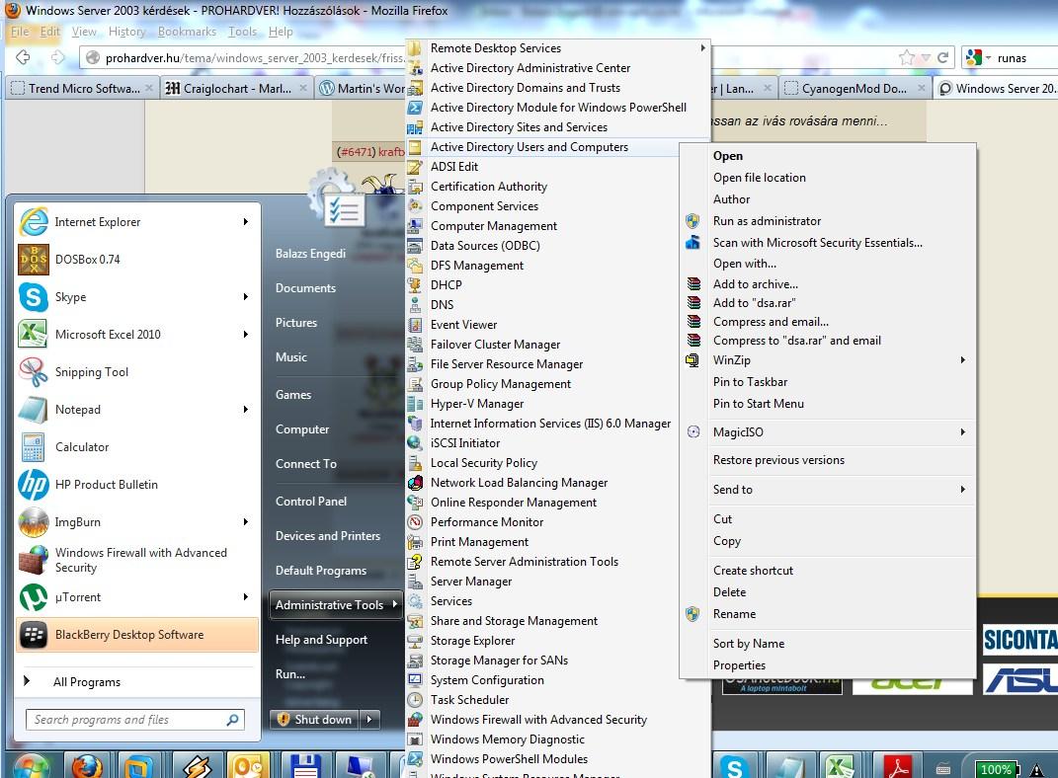
Task: Expand the ImgBurn jump list arrow
Action: [246, 522]
